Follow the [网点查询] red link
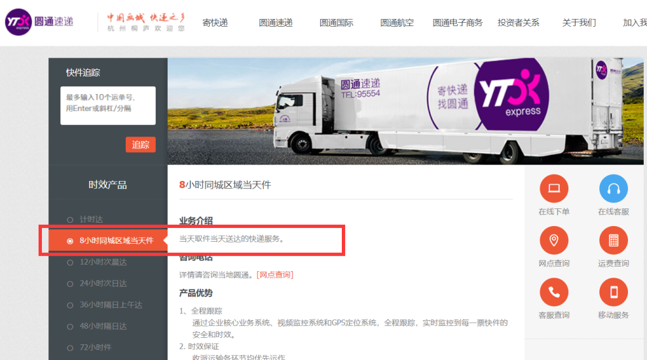Viewport: 647px width, 360px height. (x=275, y=274)
